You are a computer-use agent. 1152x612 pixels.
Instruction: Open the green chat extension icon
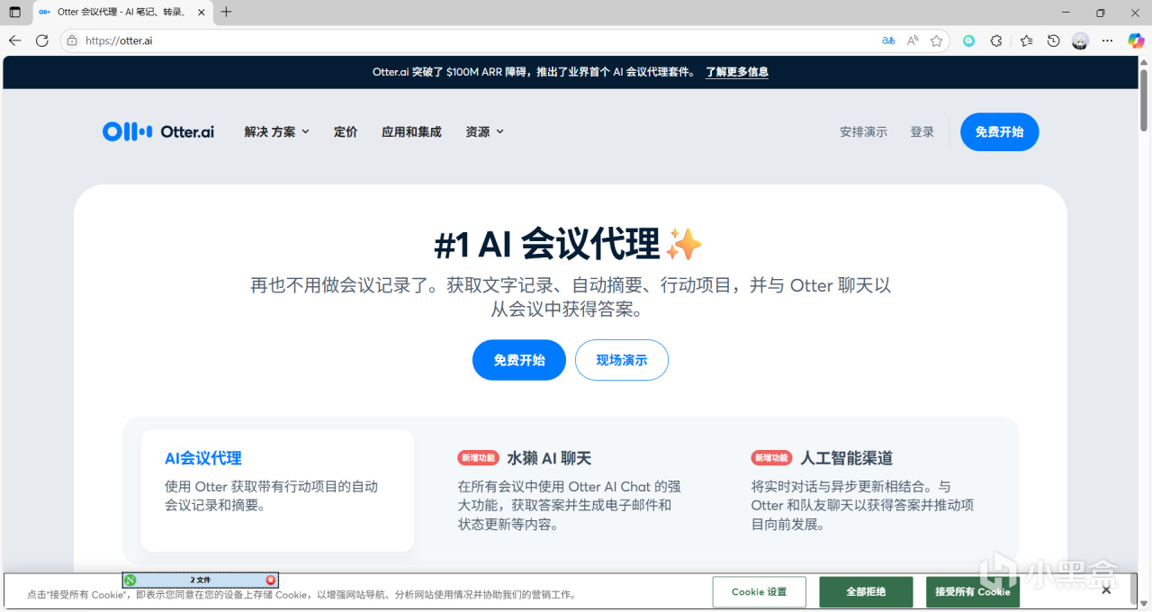(x=969, y=40)
